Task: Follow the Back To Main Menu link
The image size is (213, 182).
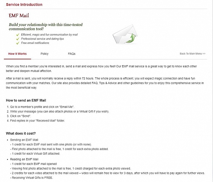Action: point(192,54)
